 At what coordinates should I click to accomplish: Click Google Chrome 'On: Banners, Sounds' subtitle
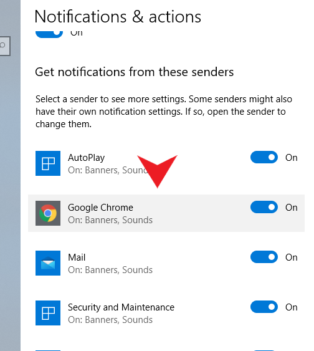click(110, 220)
